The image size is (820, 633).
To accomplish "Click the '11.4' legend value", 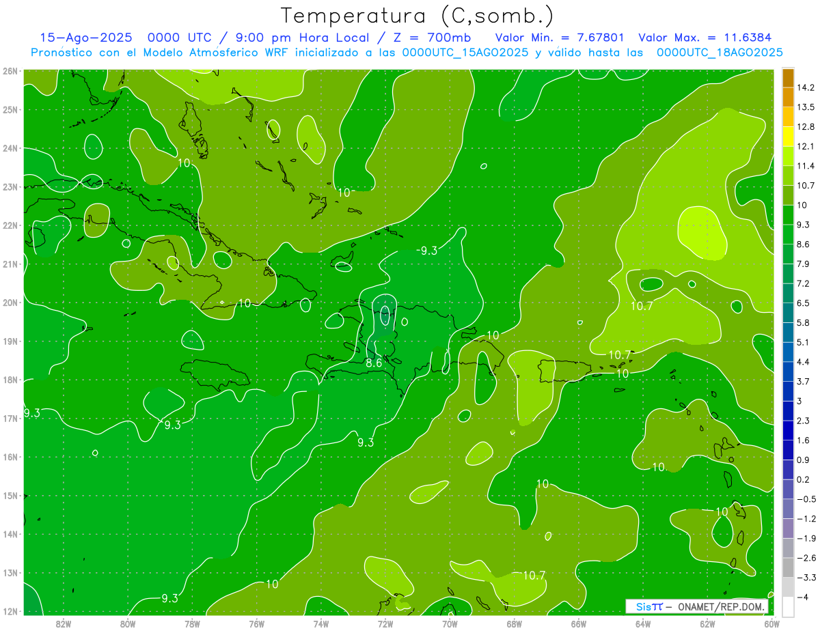I will 805,166.
